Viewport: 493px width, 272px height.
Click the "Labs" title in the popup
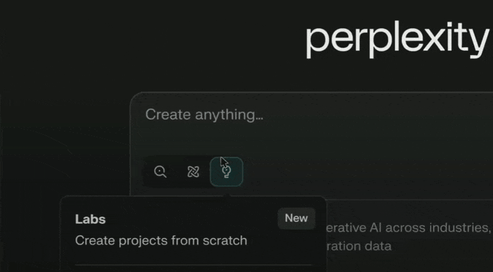tap(90, 219)
